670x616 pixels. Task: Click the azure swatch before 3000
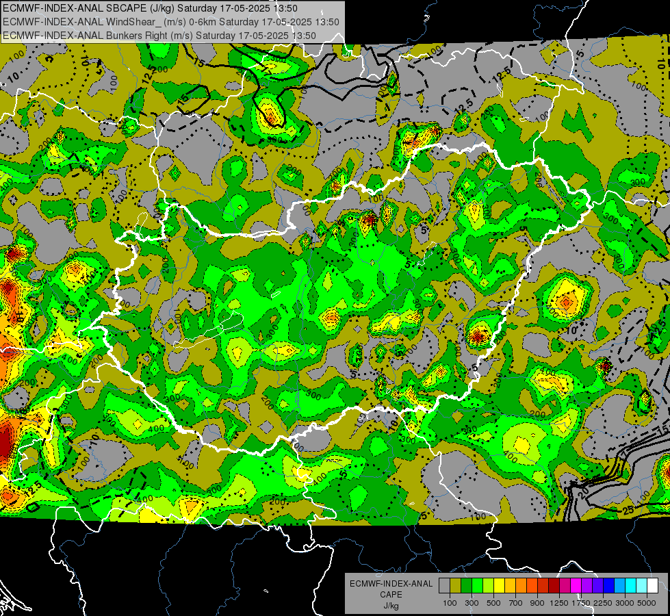click(x=619, y=586)
